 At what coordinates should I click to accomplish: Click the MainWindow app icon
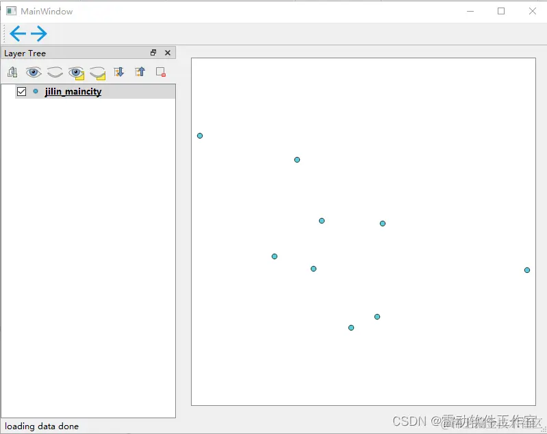[11, 11]
